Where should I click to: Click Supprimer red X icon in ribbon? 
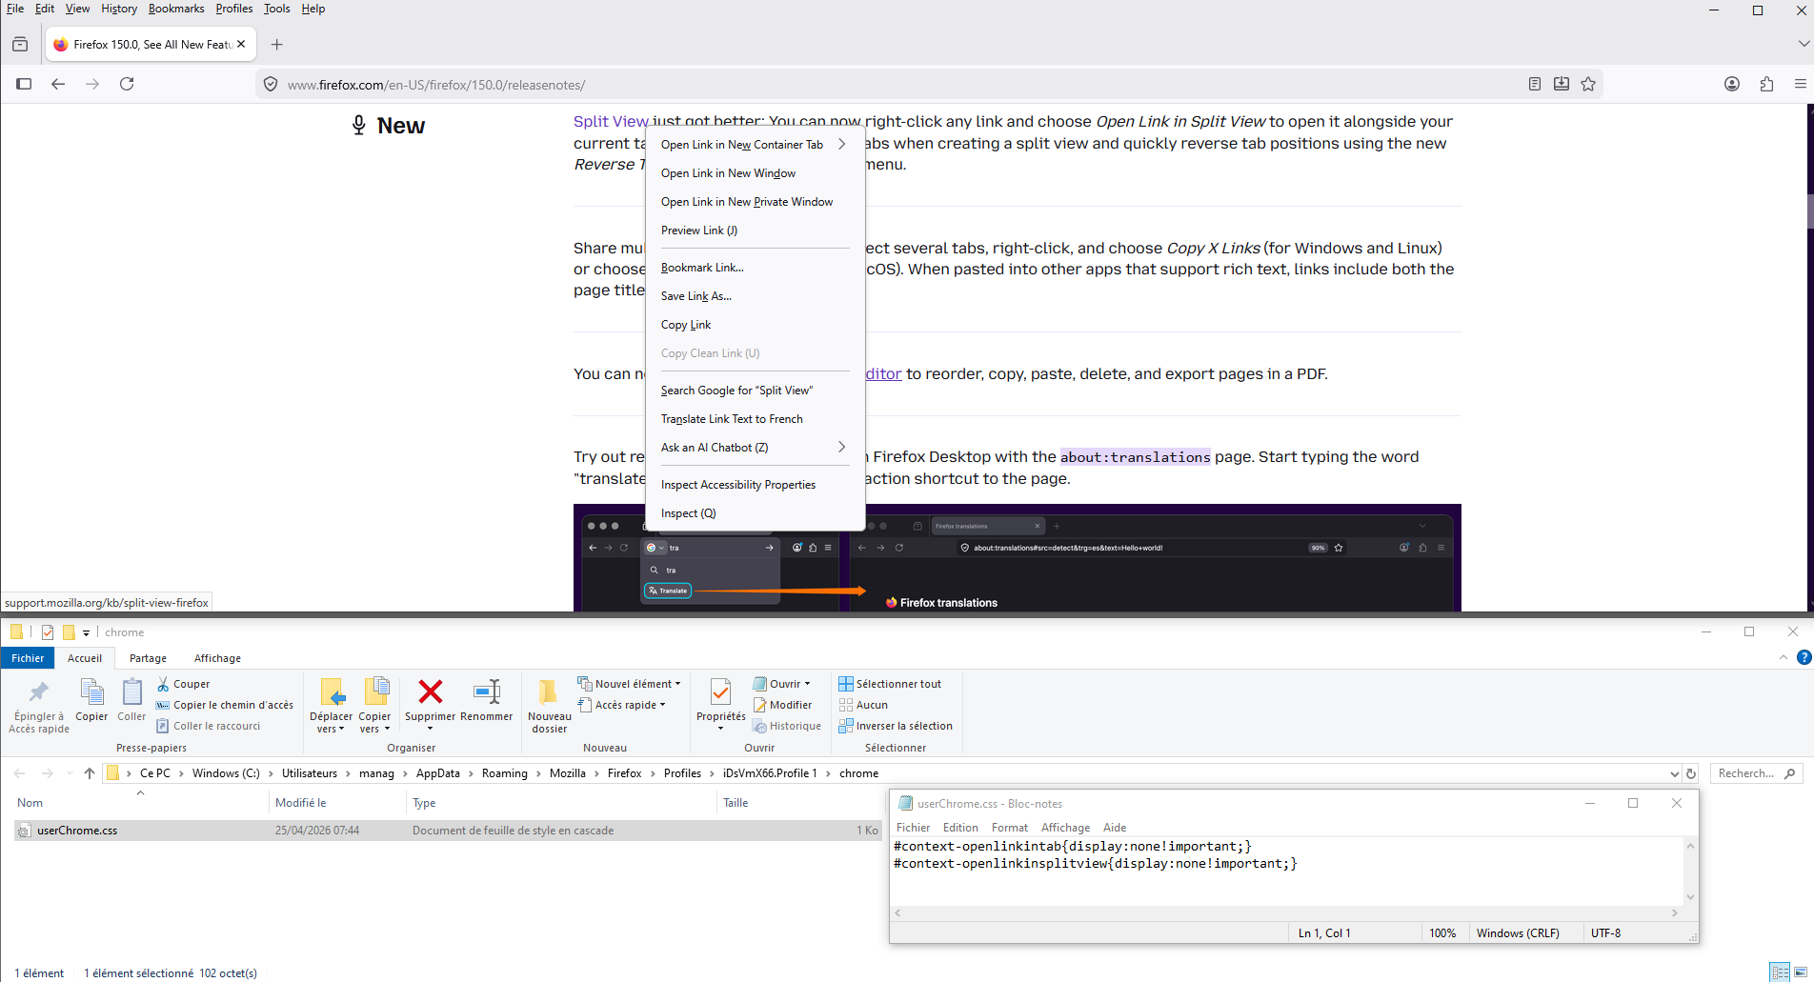tap(430, 692)
